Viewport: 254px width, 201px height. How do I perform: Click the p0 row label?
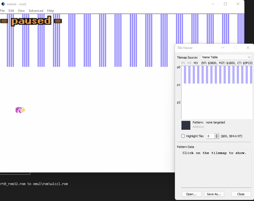tap(179, 67)
